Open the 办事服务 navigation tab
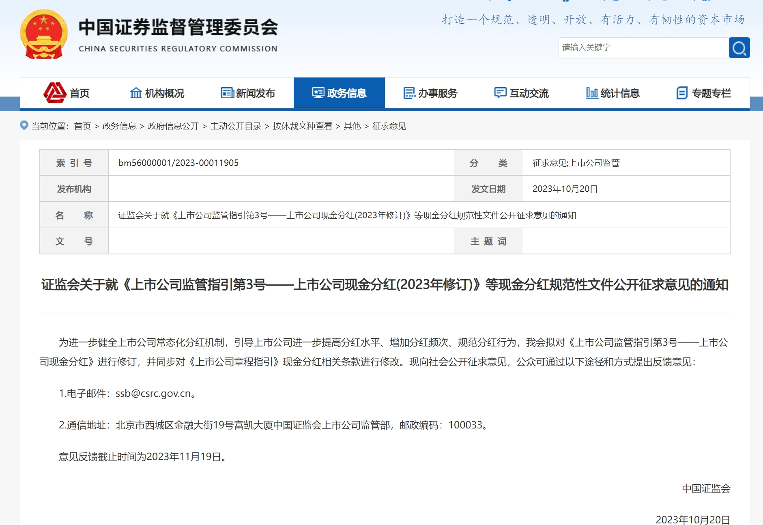This screenshot has height=525, width=763. click(x=430, y=93)
